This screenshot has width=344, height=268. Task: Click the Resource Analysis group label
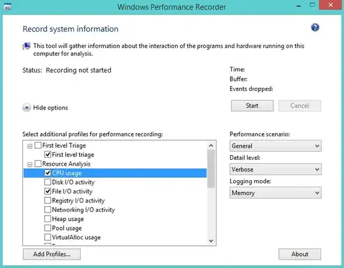coord(66,164)
